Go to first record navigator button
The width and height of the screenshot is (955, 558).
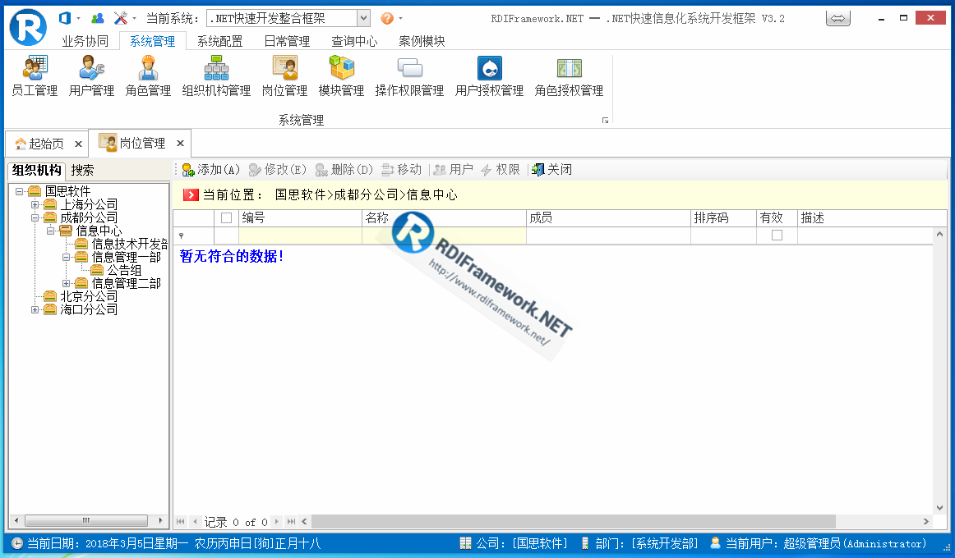(x=180, y=522)
